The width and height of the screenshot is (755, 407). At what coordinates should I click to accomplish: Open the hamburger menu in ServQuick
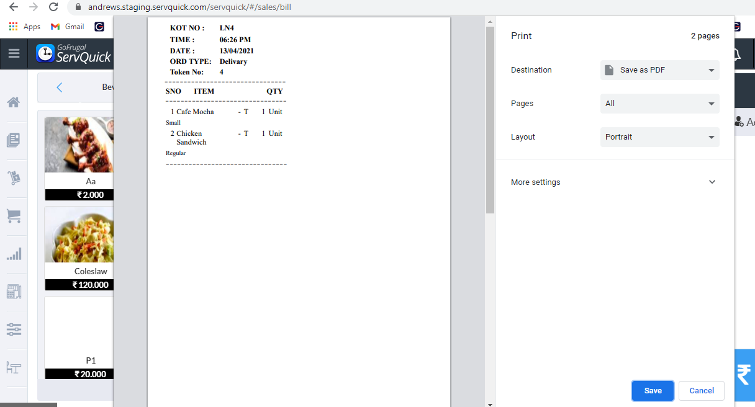(x=14, y=54)
